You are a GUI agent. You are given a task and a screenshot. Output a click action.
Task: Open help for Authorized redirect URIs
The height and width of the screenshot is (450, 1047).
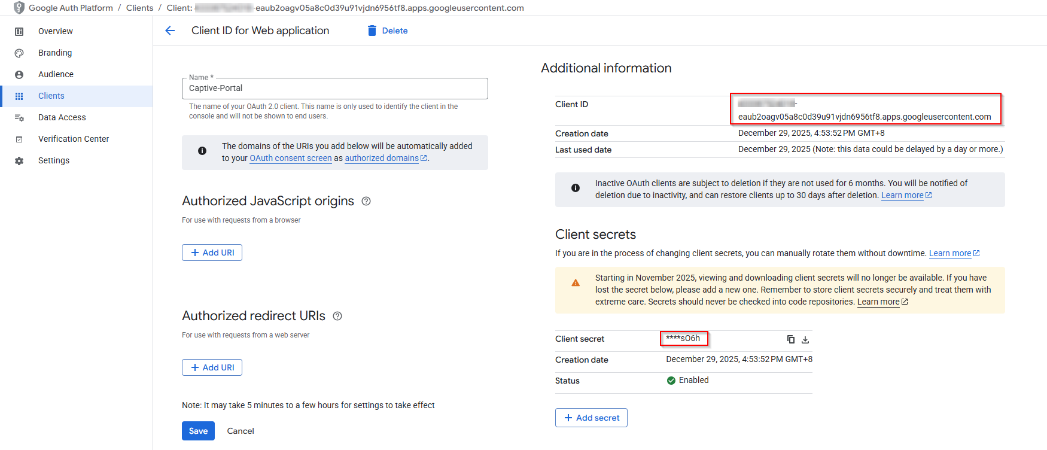point(337,316)
